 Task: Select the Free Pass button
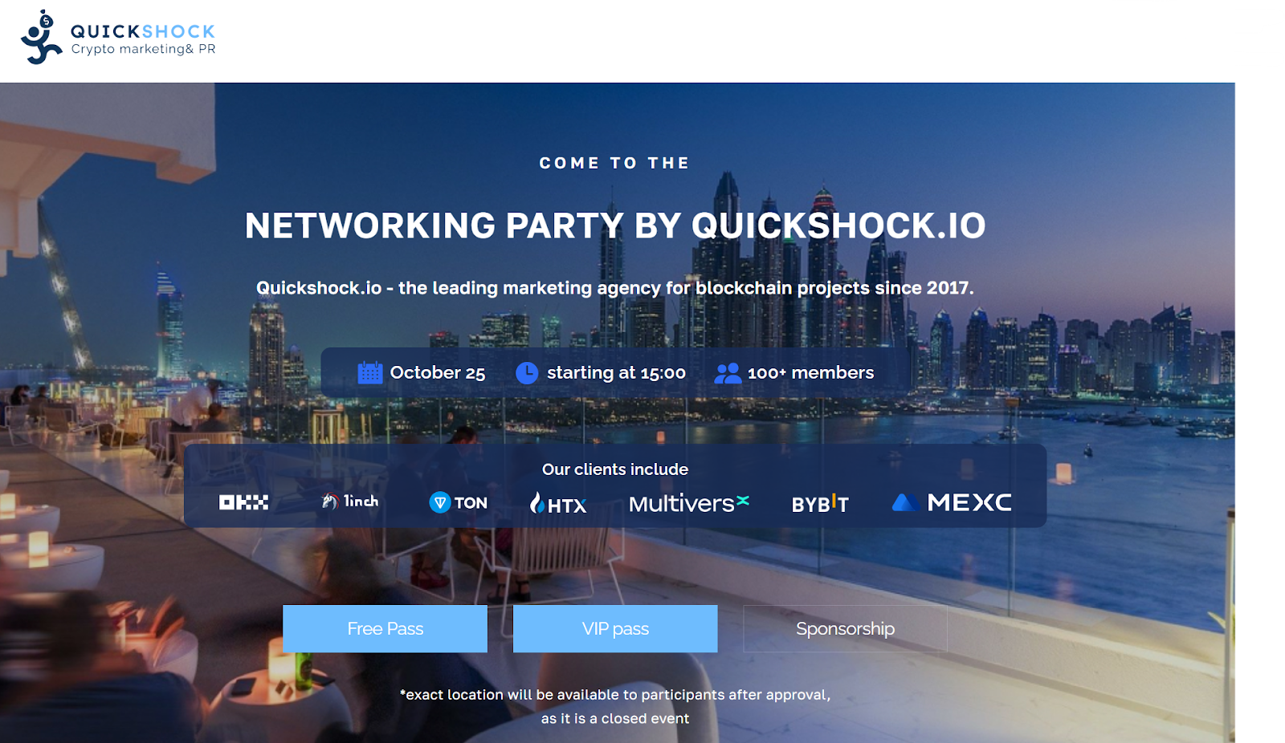385,629
